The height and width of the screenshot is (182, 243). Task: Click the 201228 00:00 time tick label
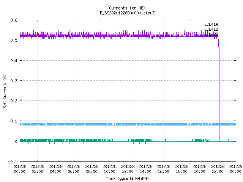[x=19, y=169]
